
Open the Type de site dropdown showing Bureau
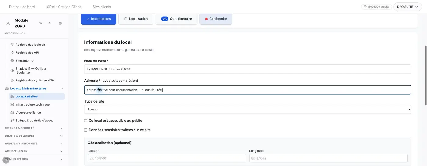248,109
